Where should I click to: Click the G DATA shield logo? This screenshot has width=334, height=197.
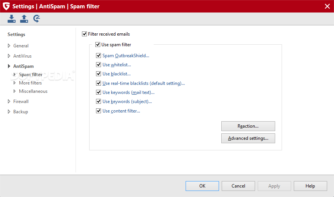coord(6,6)
